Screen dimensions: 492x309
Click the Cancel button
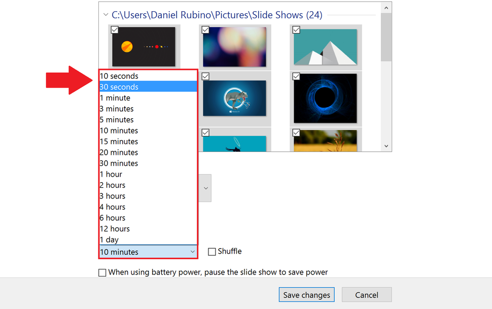(366, 294)
